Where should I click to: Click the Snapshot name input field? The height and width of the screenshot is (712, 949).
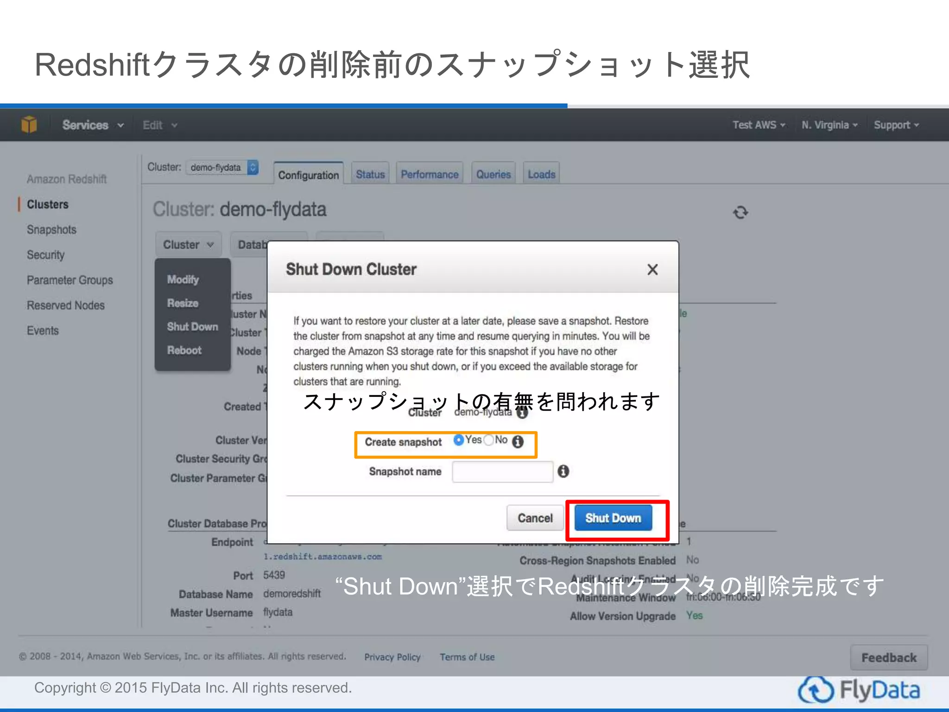point(502,472)
